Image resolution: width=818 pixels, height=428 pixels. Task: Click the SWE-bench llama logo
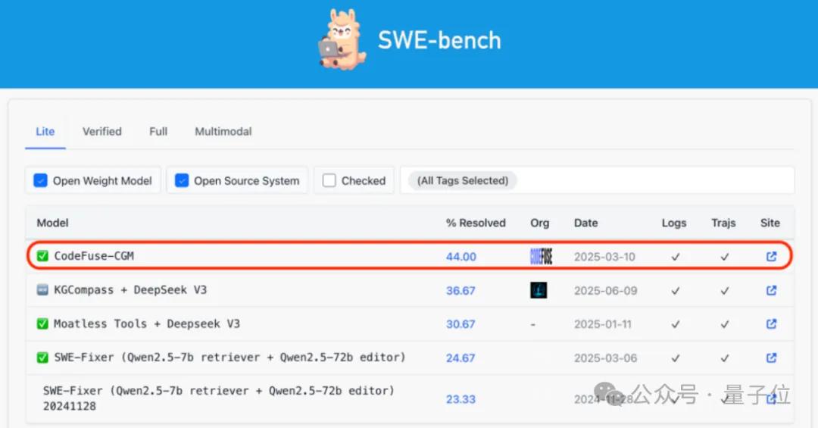342,40
